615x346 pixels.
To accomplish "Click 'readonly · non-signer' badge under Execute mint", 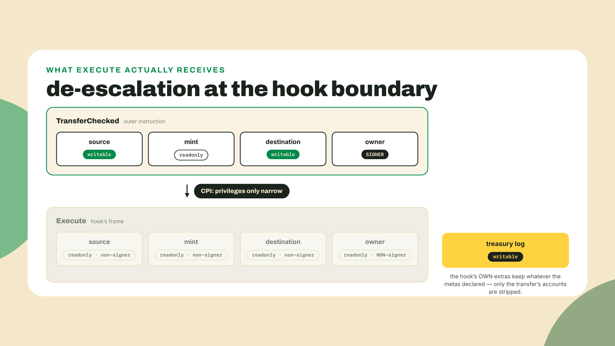I will click(x=191, y=255).
